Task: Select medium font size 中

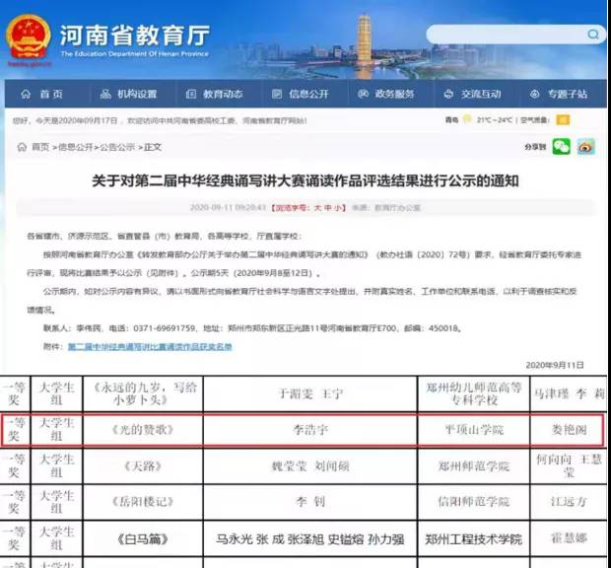Action: coord(328,208)
